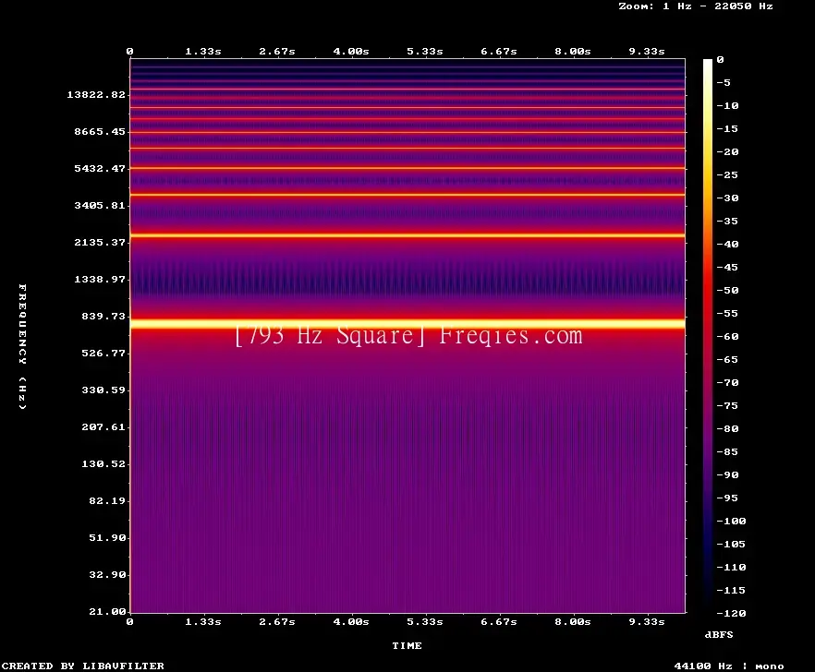Click "4.00s" on the bottom time axis

[x=351, y=621]
